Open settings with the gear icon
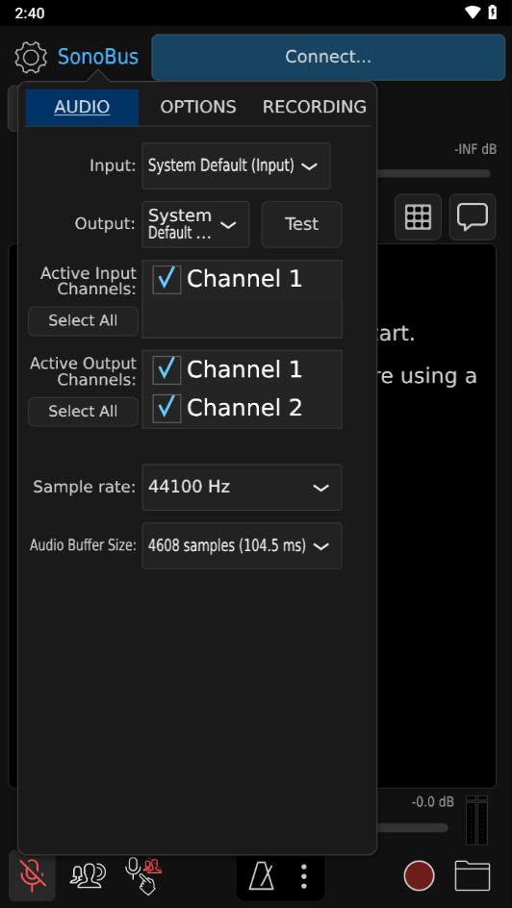The height and width of the screenshot is (908, 512). 31,57
